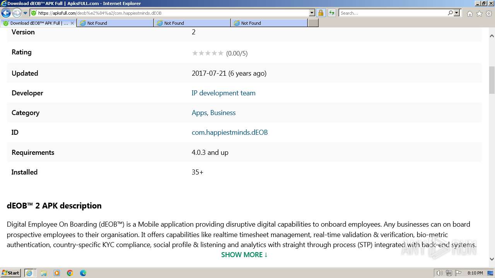This screenshot has height=278, width=495.
Task: Click the security lock icon
Action: coord(321,13)
